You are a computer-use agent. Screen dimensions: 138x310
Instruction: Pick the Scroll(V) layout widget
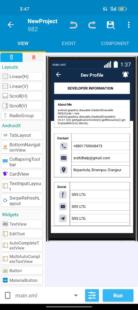point(22,106)
